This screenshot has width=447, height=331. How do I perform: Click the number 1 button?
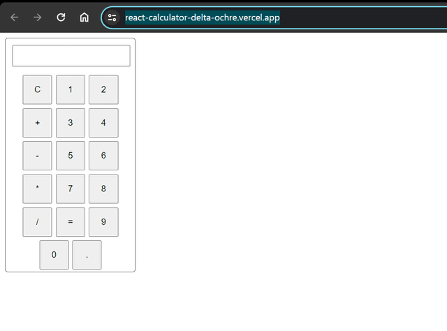pyautogui.click(x=71, y=89)
